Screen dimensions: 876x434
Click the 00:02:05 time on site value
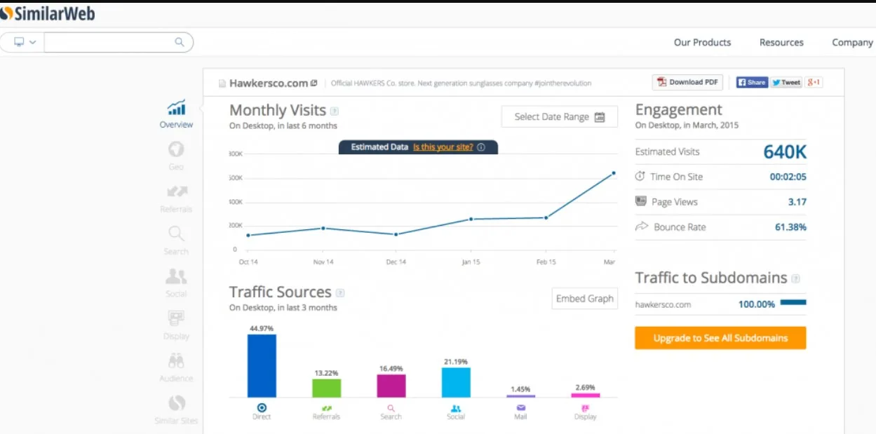tap(788, 177)
